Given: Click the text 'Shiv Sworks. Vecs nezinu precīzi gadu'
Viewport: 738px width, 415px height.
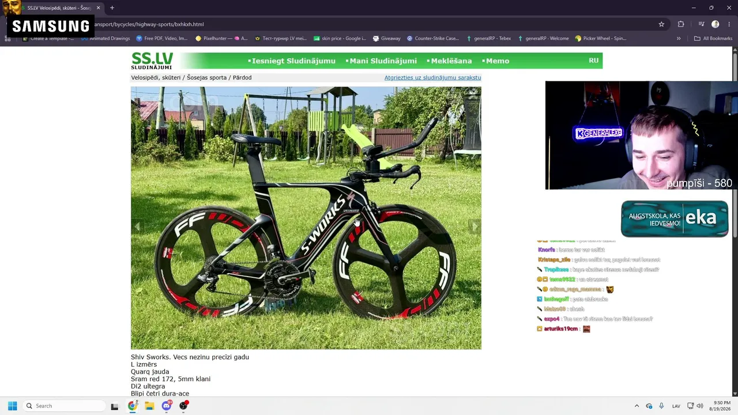Looking at the screenshot, I should 190,357.
